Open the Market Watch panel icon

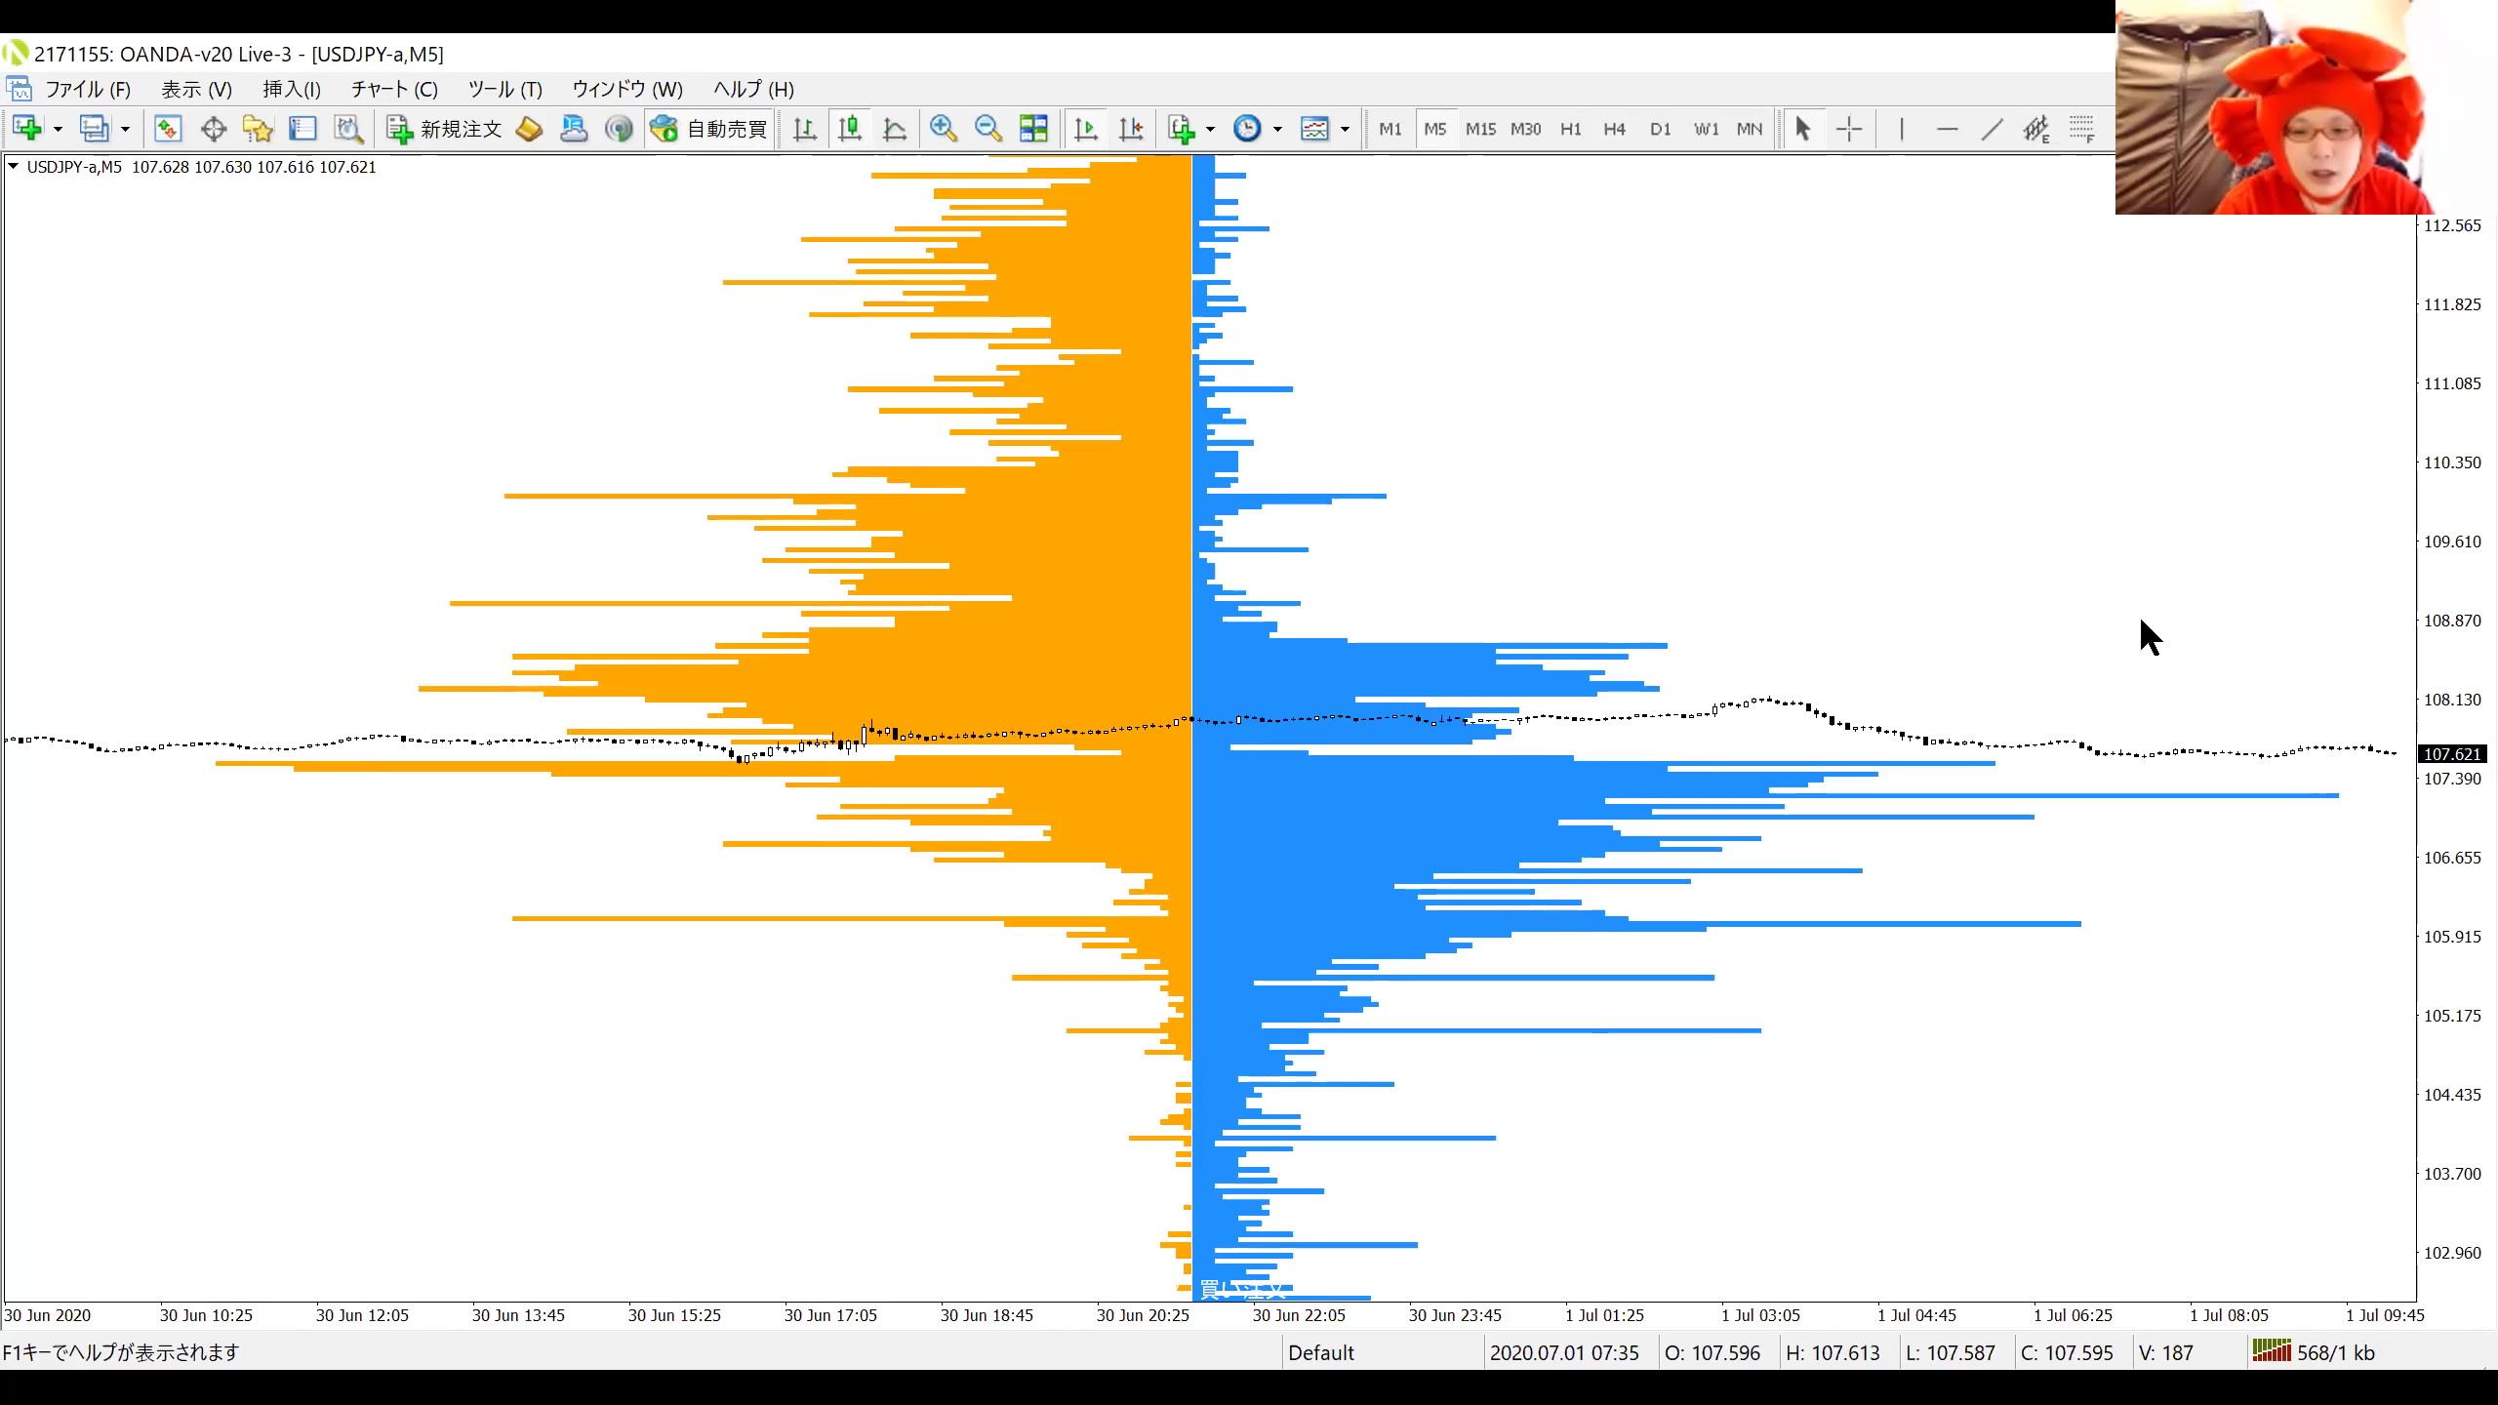point(168,129)
